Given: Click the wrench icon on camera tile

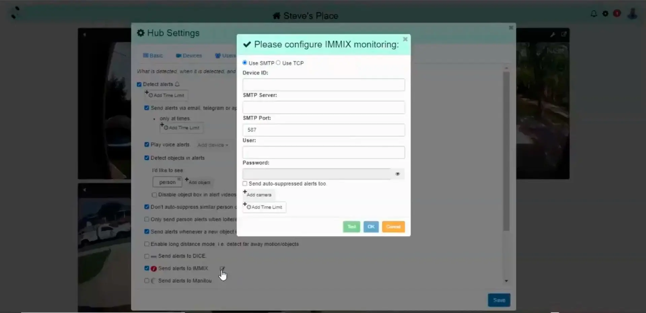Looking at the screenshot, I should pyautogui.click(x=552, y=35).
